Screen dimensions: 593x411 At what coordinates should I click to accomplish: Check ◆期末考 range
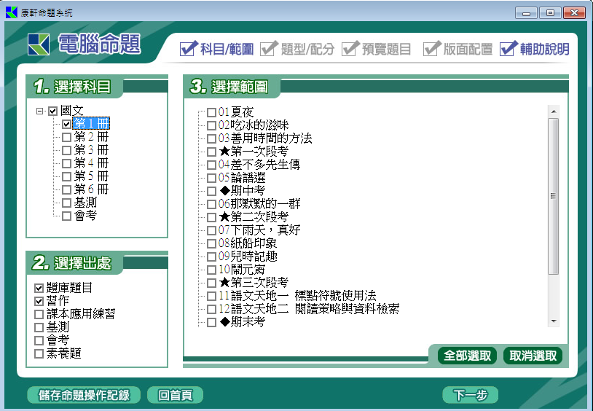click(x=211, y=322)
